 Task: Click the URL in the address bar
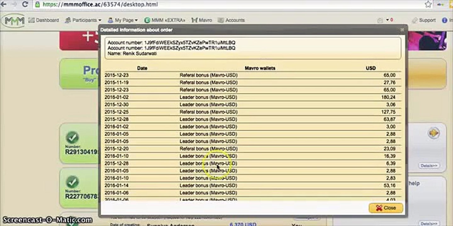(100, 4)
